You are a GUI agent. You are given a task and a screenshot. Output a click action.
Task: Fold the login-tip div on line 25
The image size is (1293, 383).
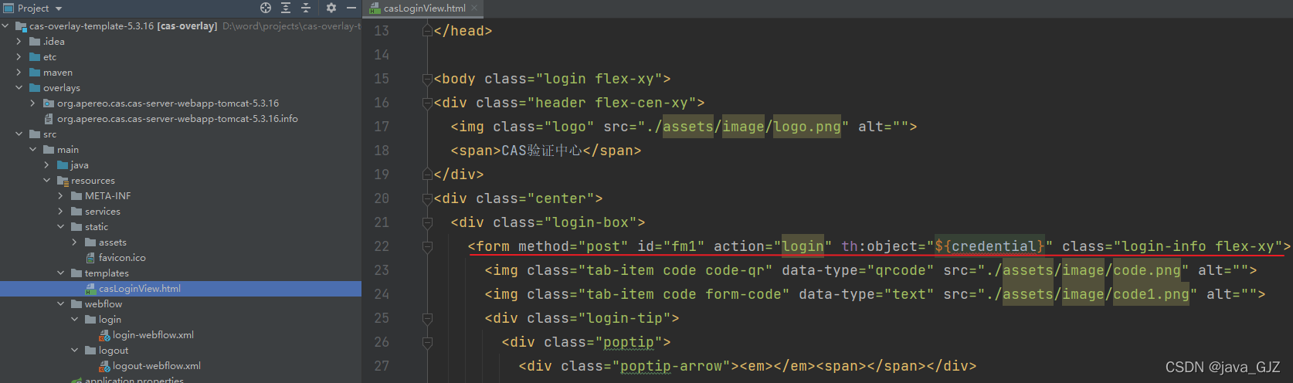pos(427,318)
